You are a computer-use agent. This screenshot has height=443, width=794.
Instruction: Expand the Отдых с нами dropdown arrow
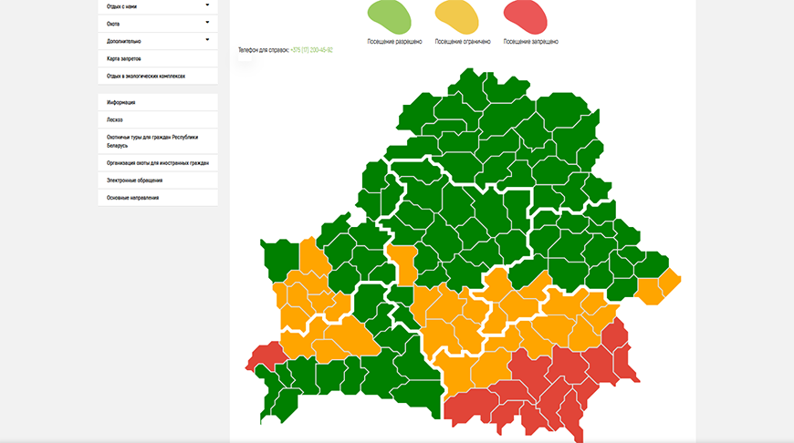click(207, 5)
